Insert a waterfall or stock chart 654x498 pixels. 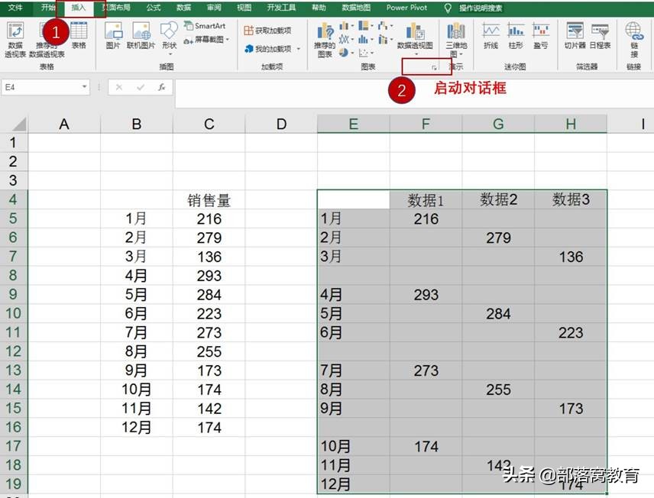pos(385,26)
